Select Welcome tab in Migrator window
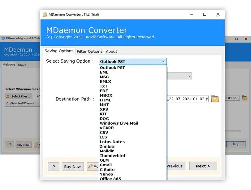This screenshot has height=190, width=251. (9, 64)
